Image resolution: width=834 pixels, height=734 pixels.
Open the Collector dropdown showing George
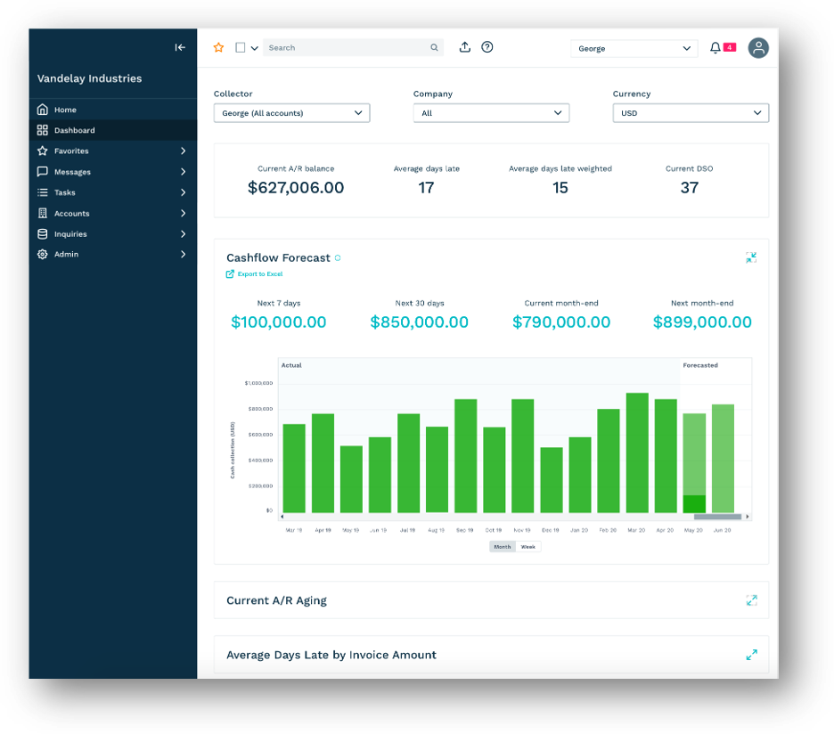tap(291, 112)
